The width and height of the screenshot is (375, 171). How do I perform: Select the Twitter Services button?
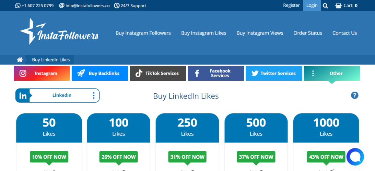click(274, 73)
